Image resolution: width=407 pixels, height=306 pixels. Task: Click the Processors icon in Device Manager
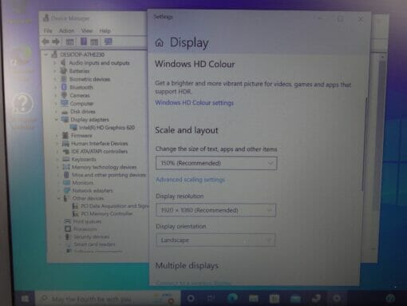(68, 229)
